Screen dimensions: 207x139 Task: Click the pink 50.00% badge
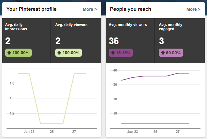(x=171, y=53)
